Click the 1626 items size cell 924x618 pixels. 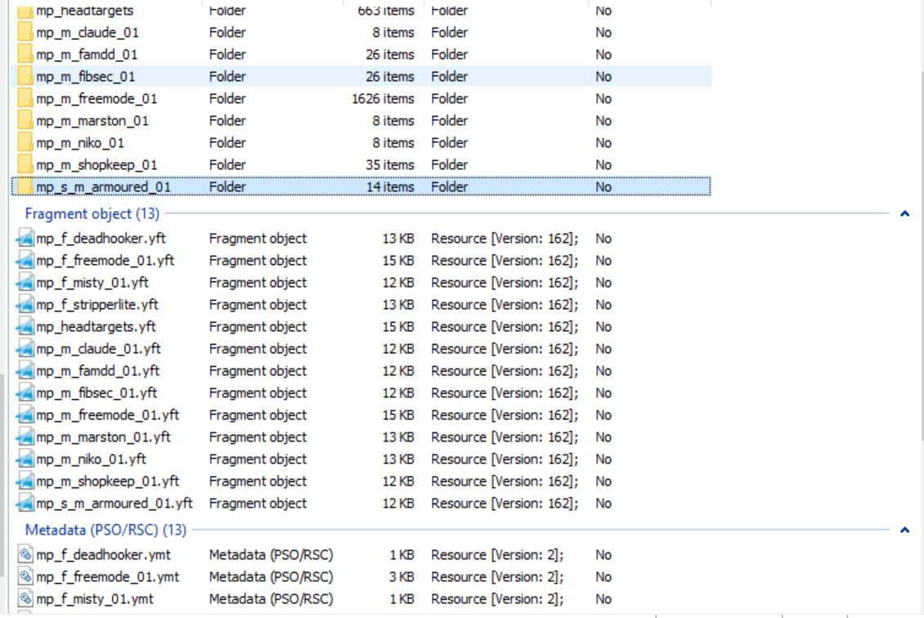[x=383, y=98]
